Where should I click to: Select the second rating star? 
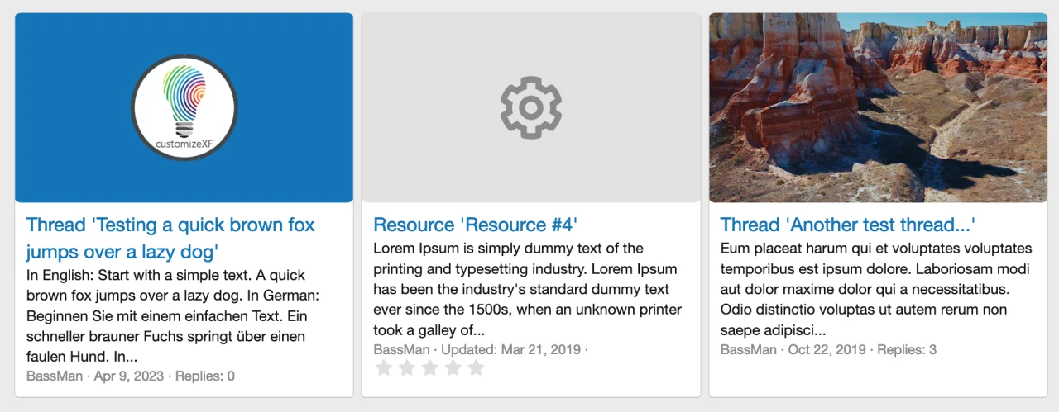click(406, 367)
